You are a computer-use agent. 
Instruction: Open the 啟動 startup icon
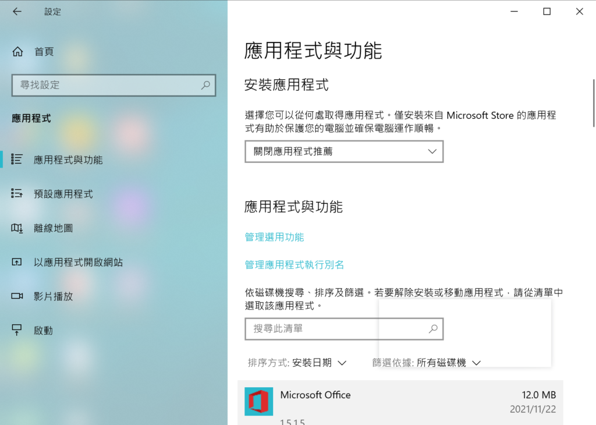17,330
